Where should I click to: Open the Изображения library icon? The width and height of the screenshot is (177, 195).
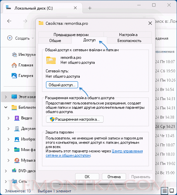click(17, 139)
